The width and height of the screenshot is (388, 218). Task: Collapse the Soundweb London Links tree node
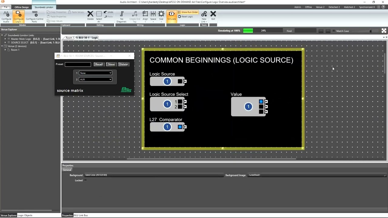[2, 35]
